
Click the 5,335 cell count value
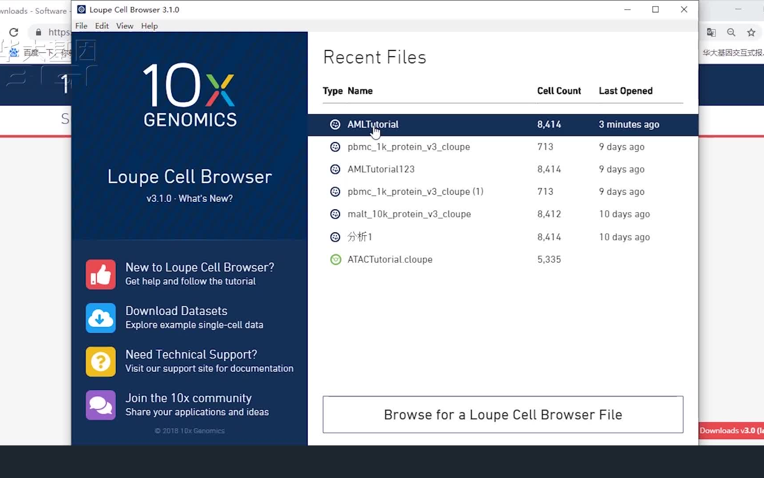point(549,259)
